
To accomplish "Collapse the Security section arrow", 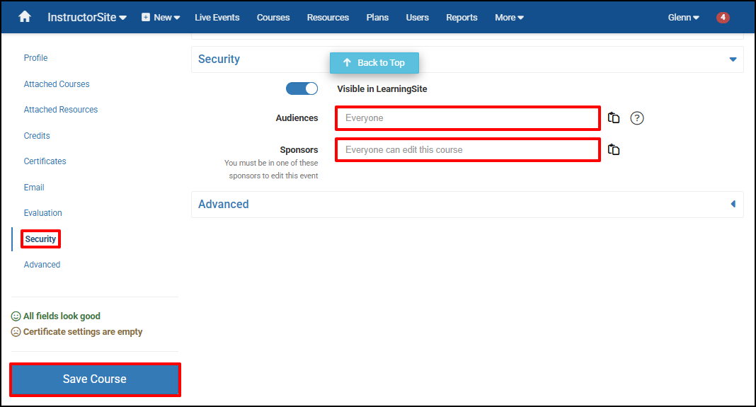I will (x=733, y=59).
